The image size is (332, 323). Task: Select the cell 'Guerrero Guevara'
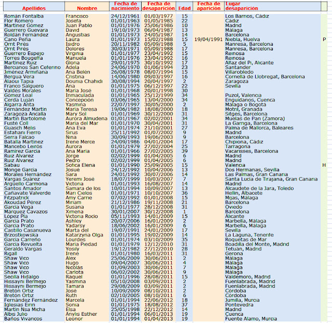click(x=26, y=30)
